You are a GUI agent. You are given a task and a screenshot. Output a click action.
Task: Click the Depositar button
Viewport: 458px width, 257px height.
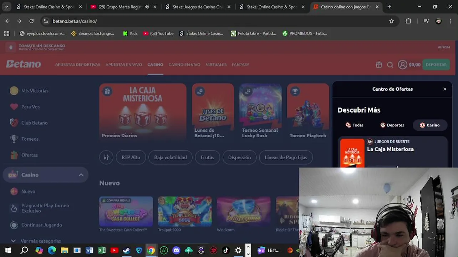[436, 65]
